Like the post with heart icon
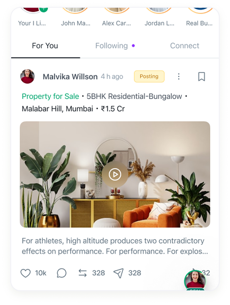This screenshot has width=230, height=305. (25, 273)
